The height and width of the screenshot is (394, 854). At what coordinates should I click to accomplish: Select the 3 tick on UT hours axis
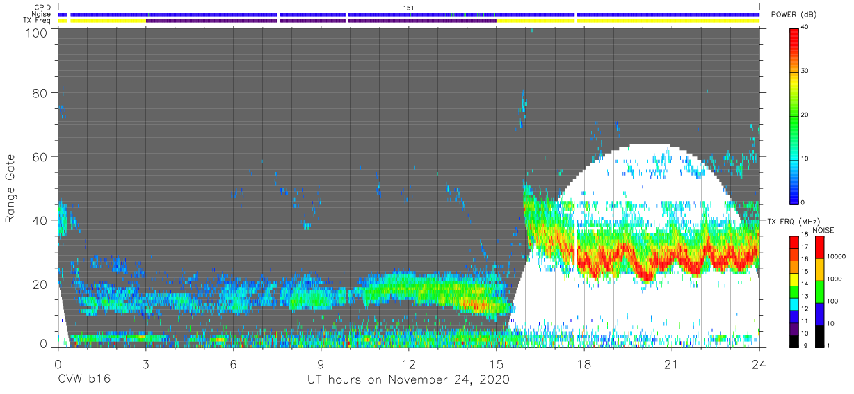[145, 364]
